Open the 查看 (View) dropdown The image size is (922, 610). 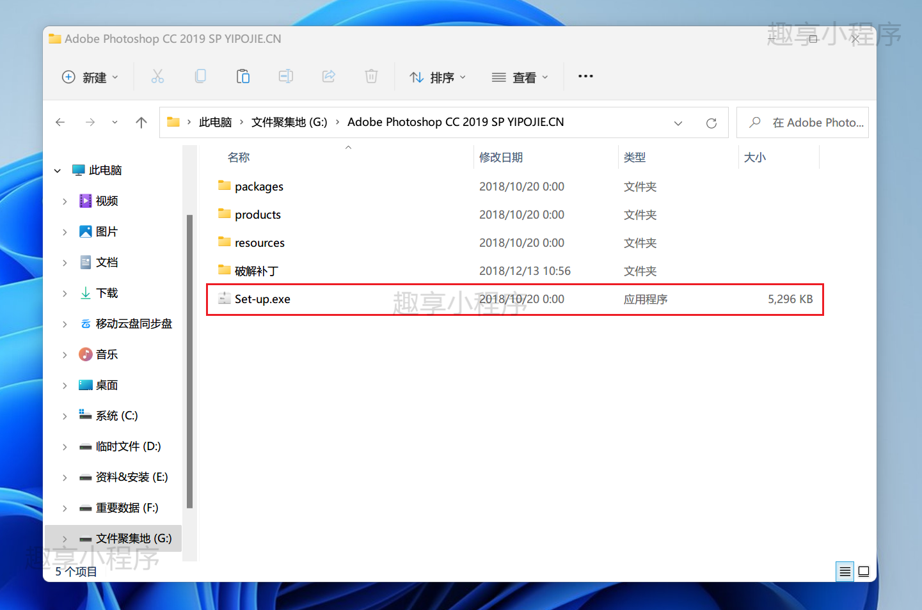click(x=520, y=77)
